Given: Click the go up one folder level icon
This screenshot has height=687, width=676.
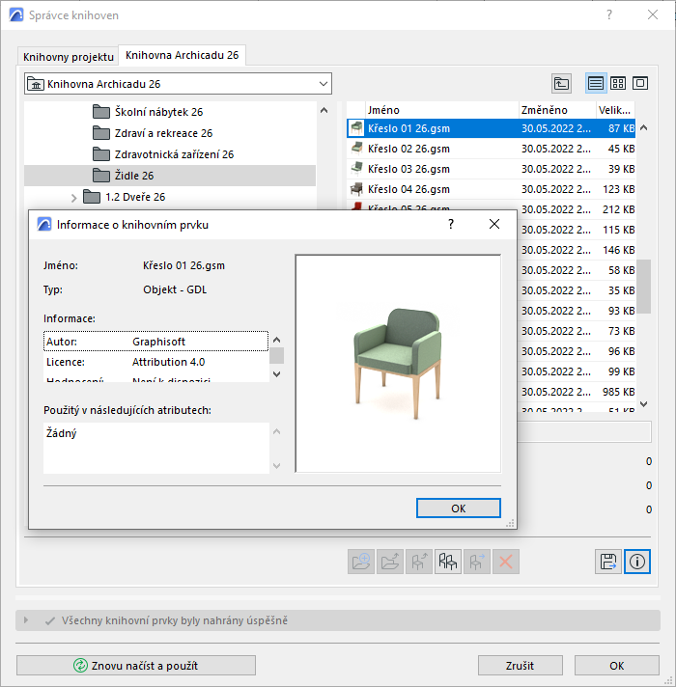Looking at the screenshot, I should 561,83.
